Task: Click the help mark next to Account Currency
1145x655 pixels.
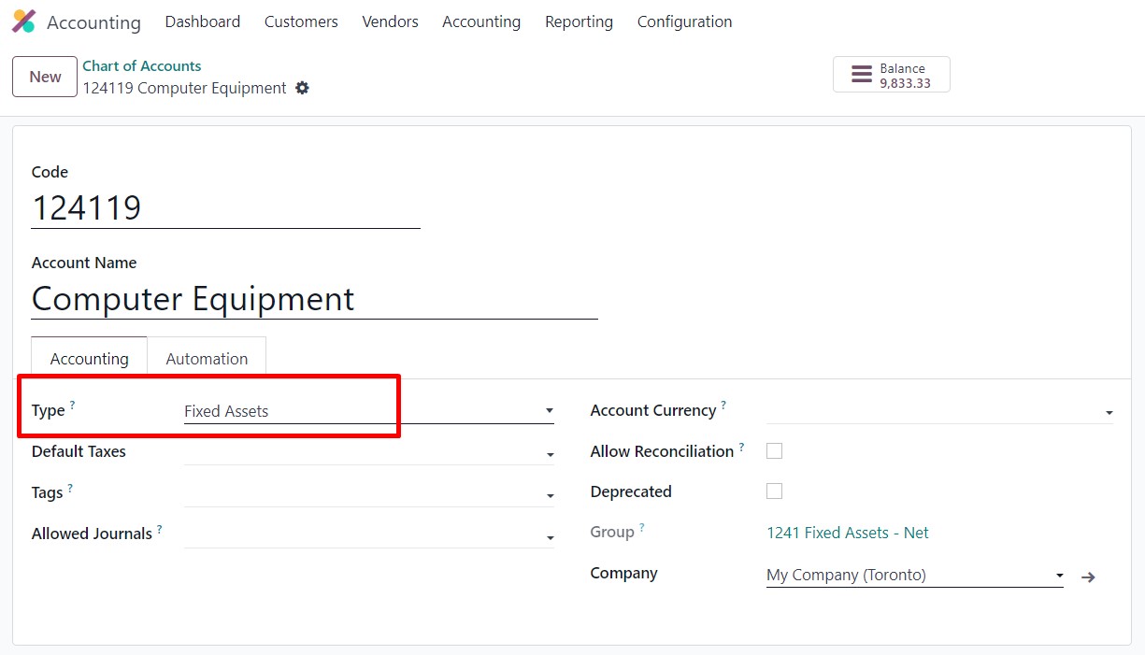Action: pos(723,406)
